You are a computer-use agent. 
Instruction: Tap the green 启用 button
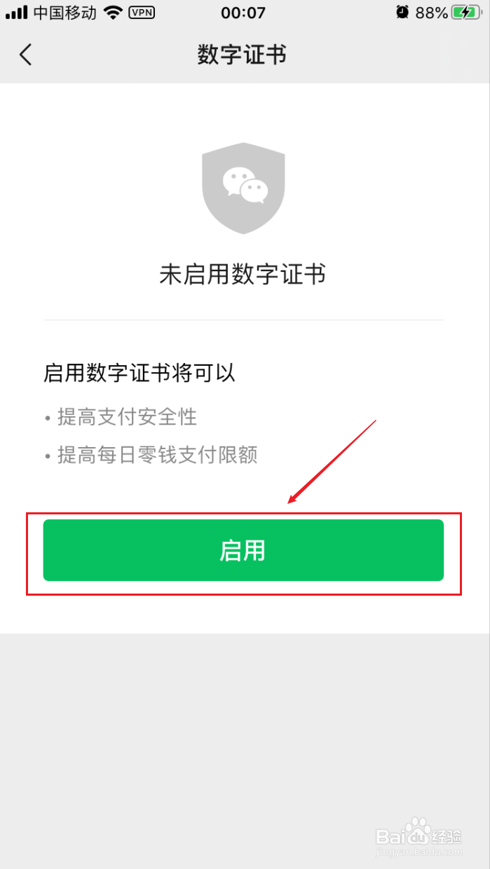point(243,550)
